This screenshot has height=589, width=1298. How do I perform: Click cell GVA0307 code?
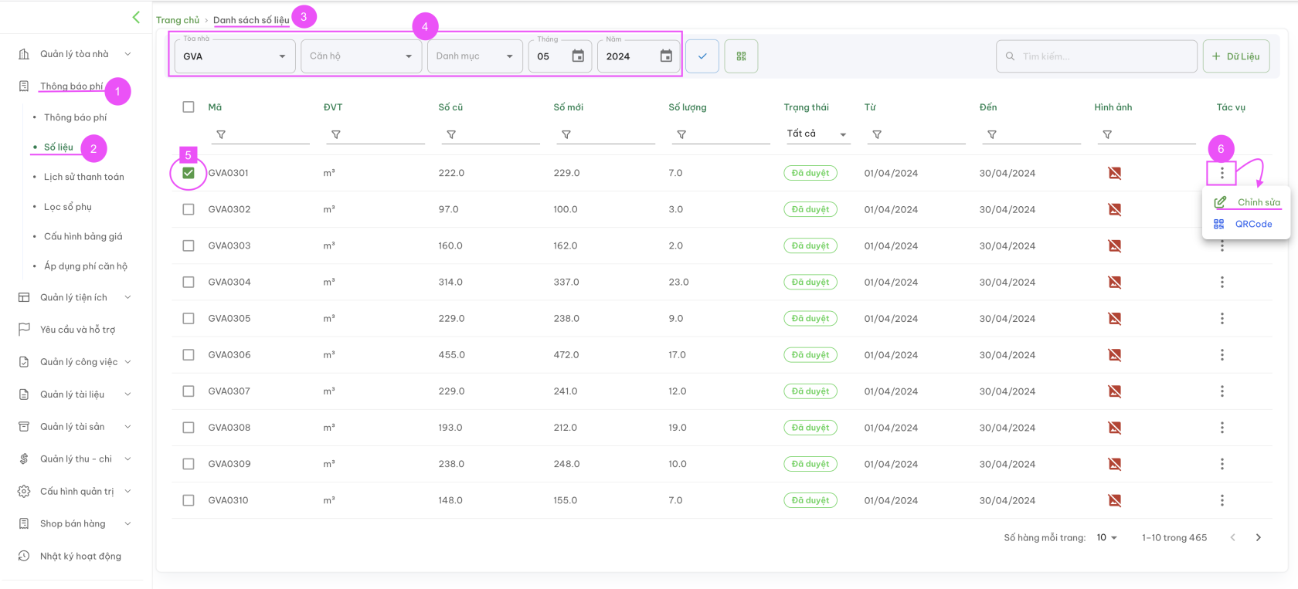[229, 391]
